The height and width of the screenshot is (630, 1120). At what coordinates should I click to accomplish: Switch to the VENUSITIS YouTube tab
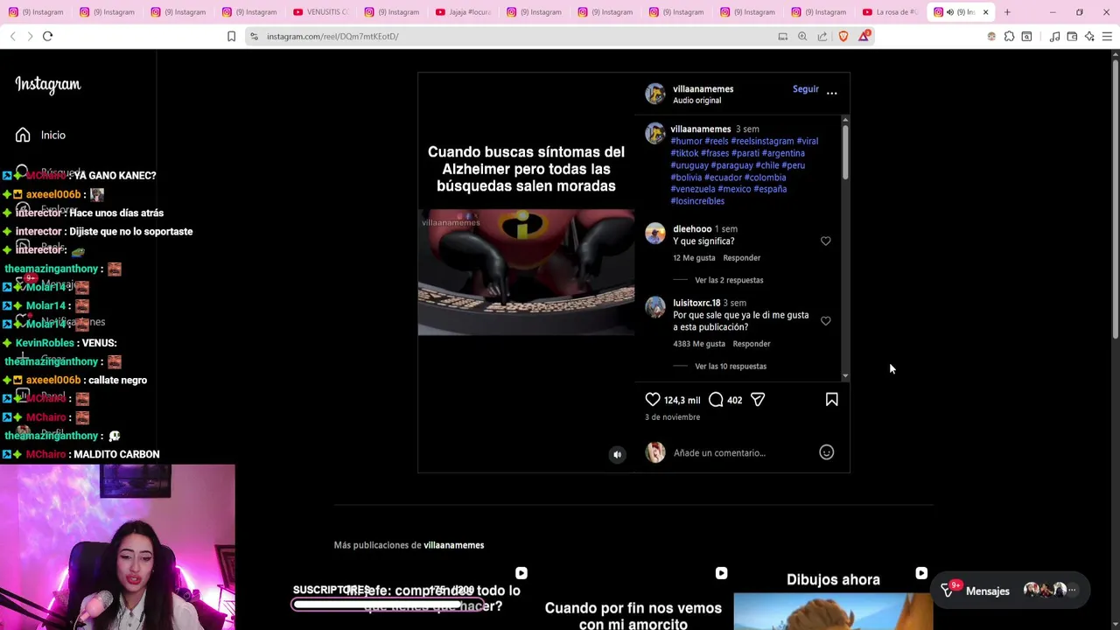point(320,12)
